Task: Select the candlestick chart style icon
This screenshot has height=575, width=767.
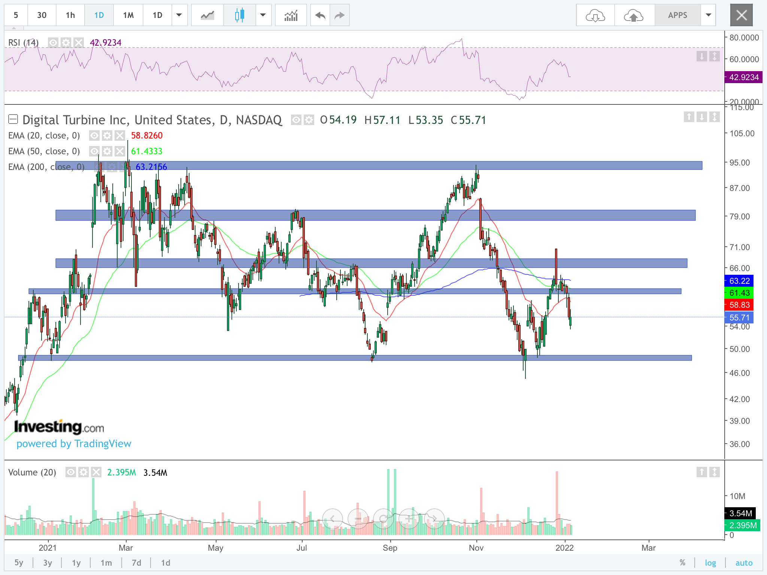Action: (240, 15)
